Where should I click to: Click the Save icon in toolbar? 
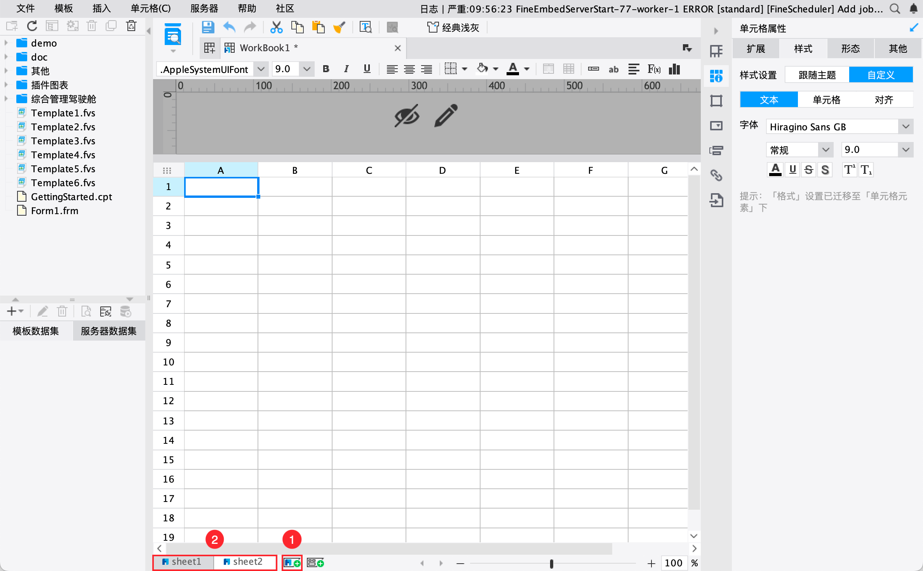pos(208,27)
